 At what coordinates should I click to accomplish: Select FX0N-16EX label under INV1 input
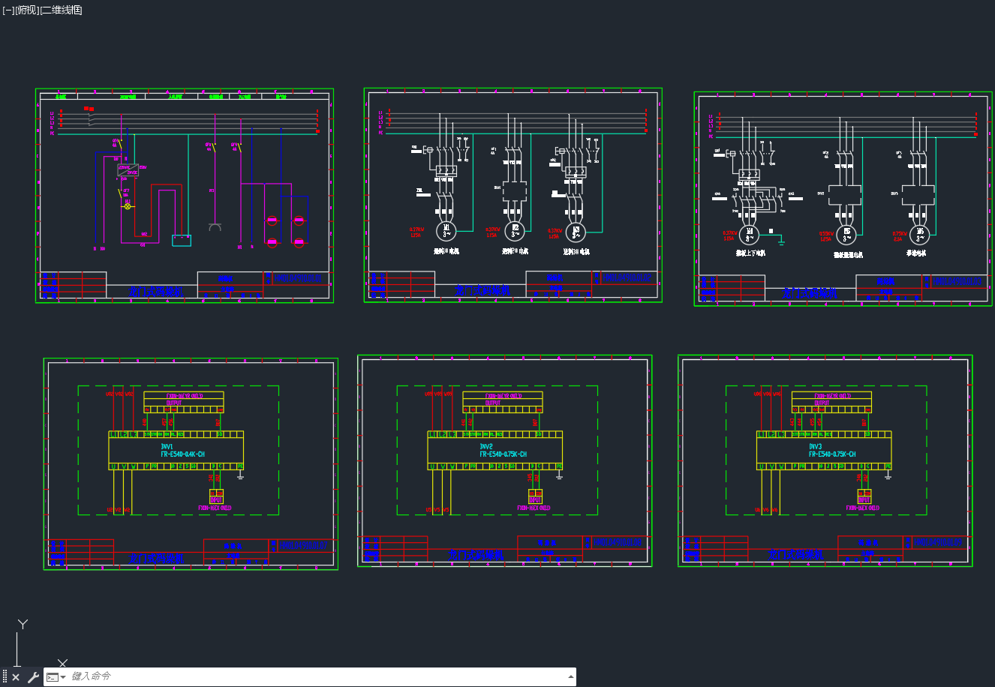(215, 508)
